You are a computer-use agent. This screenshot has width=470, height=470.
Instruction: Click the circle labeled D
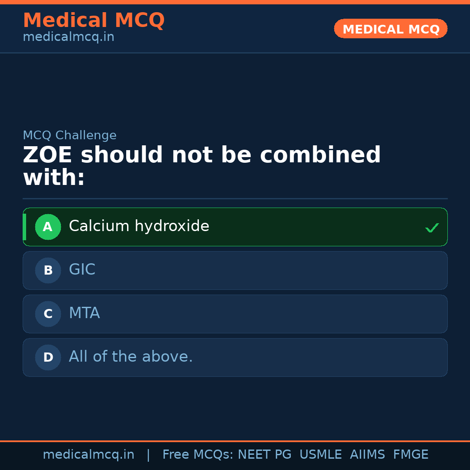[48, 357]
